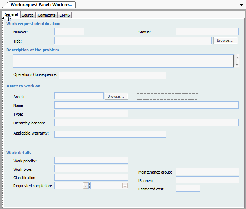Viewport: 246px width, 209px height.
Task: Click inside the Description of the problem textarea
Action: [x=123, y=61]
